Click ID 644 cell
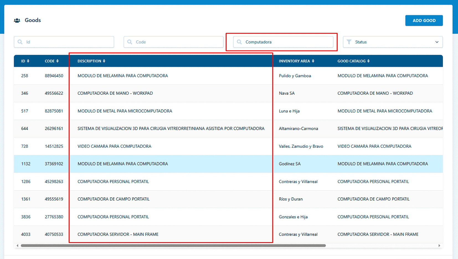 [x=25, y=129]
